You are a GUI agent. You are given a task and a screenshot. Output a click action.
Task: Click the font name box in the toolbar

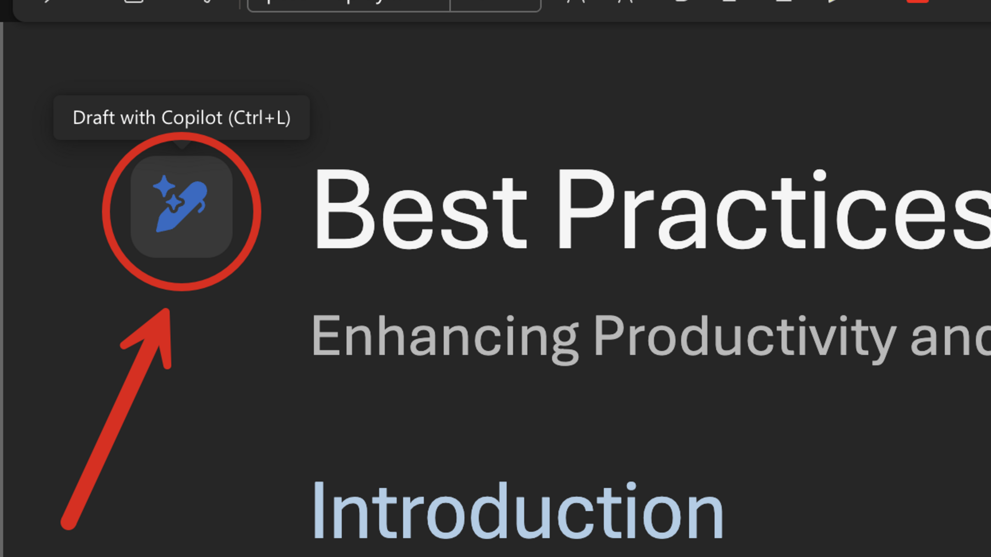(x=349, y=5)
